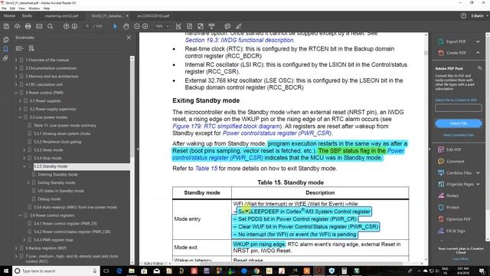Expand Combine Files options chevron
The image size is (490, 276).
pyautogui.click(x=478, y=172)
